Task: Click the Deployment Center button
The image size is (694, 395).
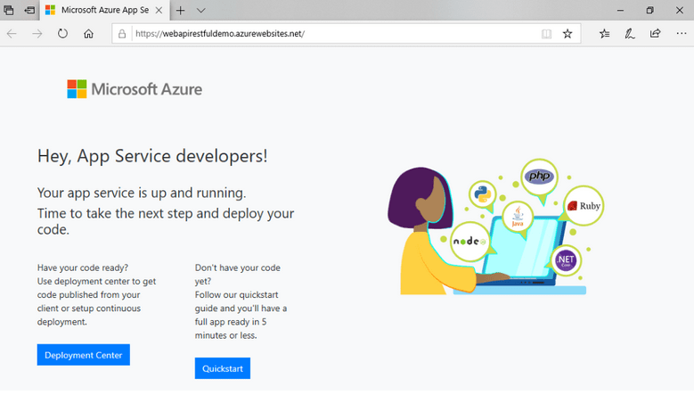Action: pos(84,355)
